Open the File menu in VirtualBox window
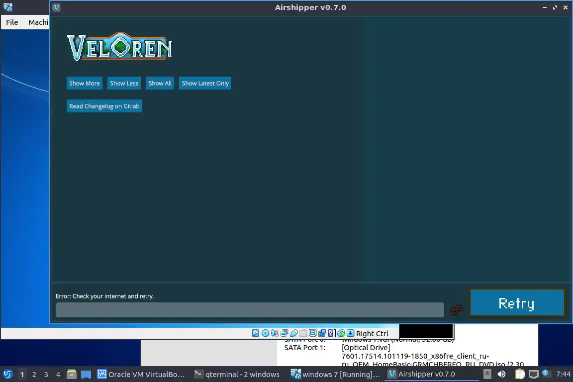 (12, 22)
